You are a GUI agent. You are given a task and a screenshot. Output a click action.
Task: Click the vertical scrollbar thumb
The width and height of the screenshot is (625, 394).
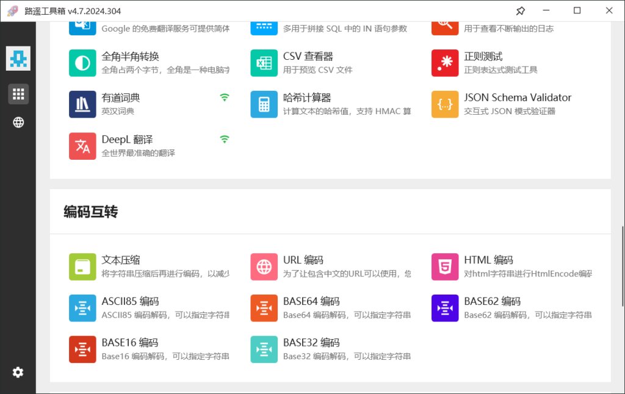pyautogui.click(x=622, y=267)
